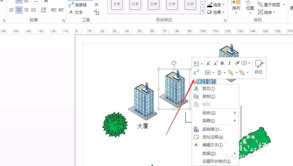Image resolution: width=293 pixels, height=166 pixels.
Task: Toggle bold in mini toolbar
Action: (222, 63)
